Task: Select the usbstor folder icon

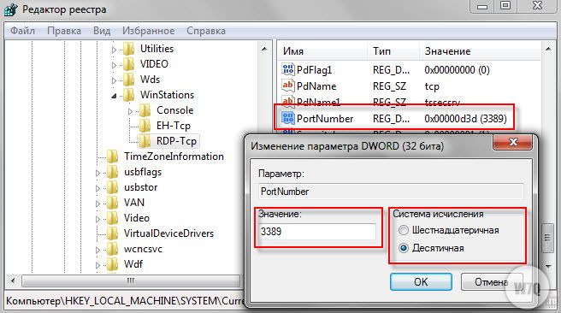Action: pos(113,187)
